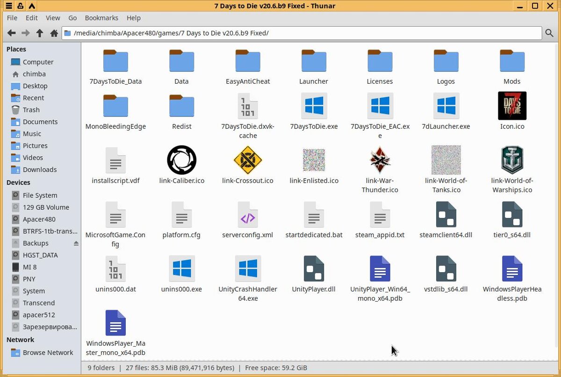Select platform.cfg file name

(182, 235)
